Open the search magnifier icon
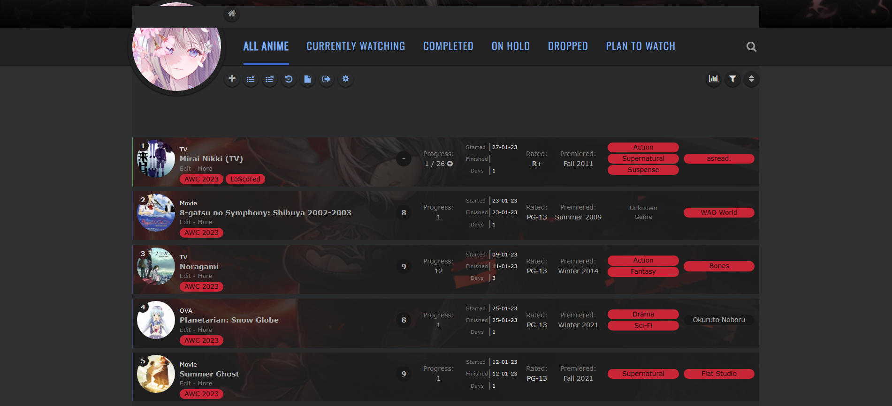Viewport: 892px width, 406px height. pos(751,46)
